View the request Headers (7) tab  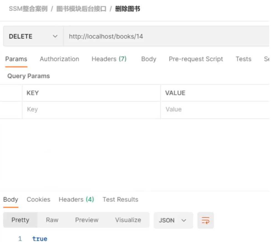[x=109, y=59]
